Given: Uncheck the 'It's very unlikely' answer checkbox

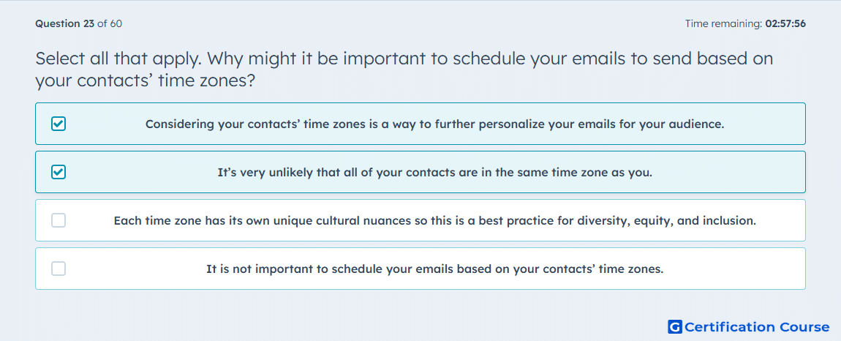Looking at the screenshot, I should coord(59,173).
